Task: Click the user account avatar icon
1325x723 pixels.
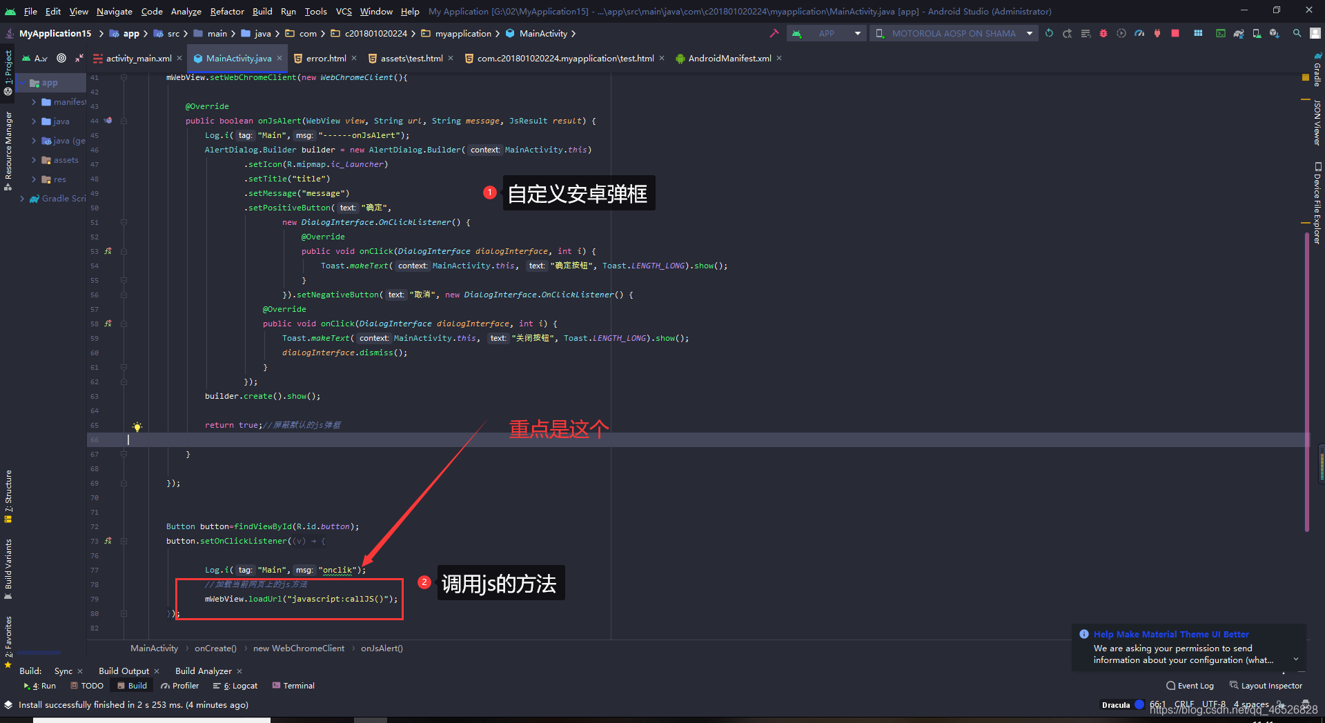Action: (x=1315, y=33)
